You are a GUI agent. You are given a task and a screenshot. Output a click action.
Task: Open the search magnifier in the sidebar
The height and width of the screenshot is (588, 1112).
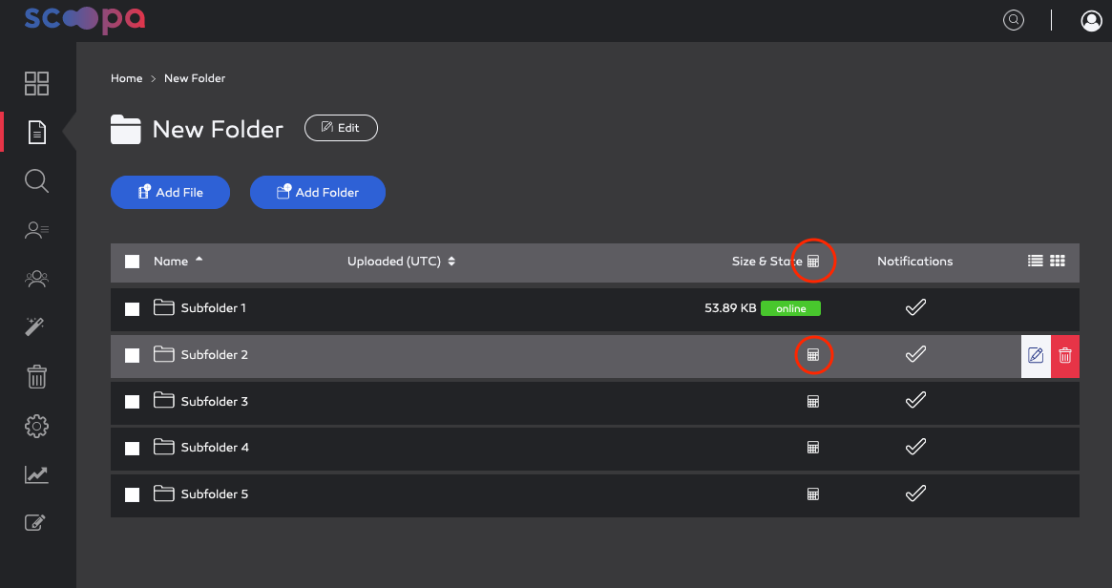[x=36, y=180]
